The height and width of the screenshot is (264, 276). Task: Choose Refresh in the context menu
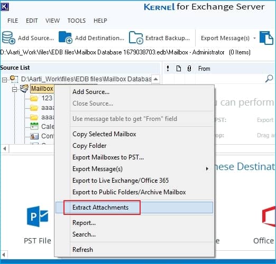134,250
